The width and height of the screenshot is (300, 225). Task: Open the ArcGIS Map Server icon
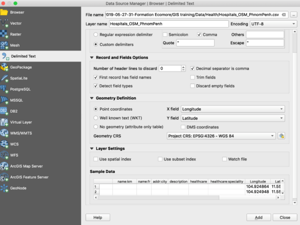click(4, 166)
